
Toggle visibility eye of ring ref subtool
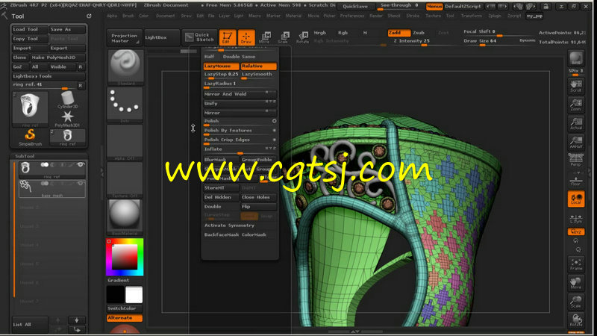pos(81,164)
